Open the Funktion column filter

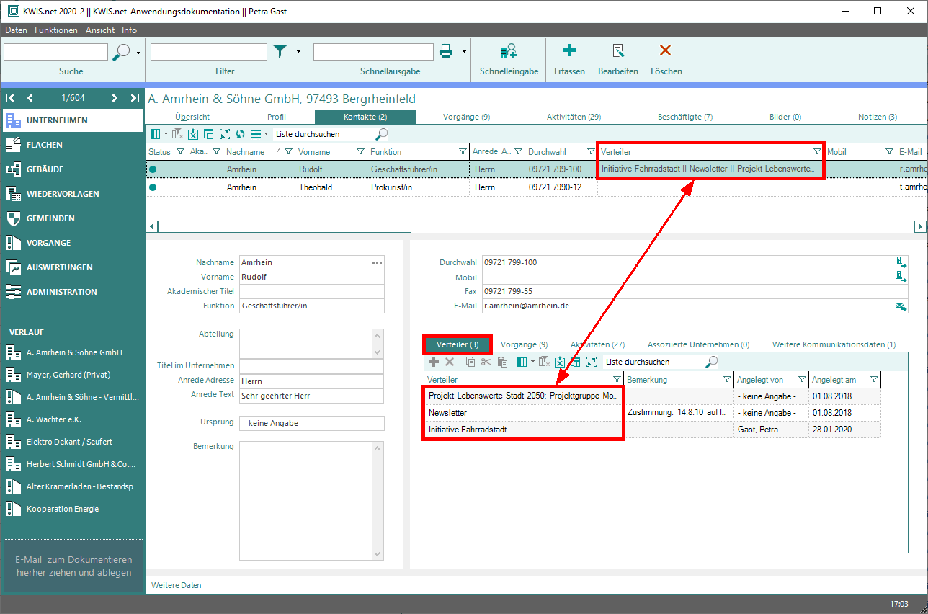(463, 152)
